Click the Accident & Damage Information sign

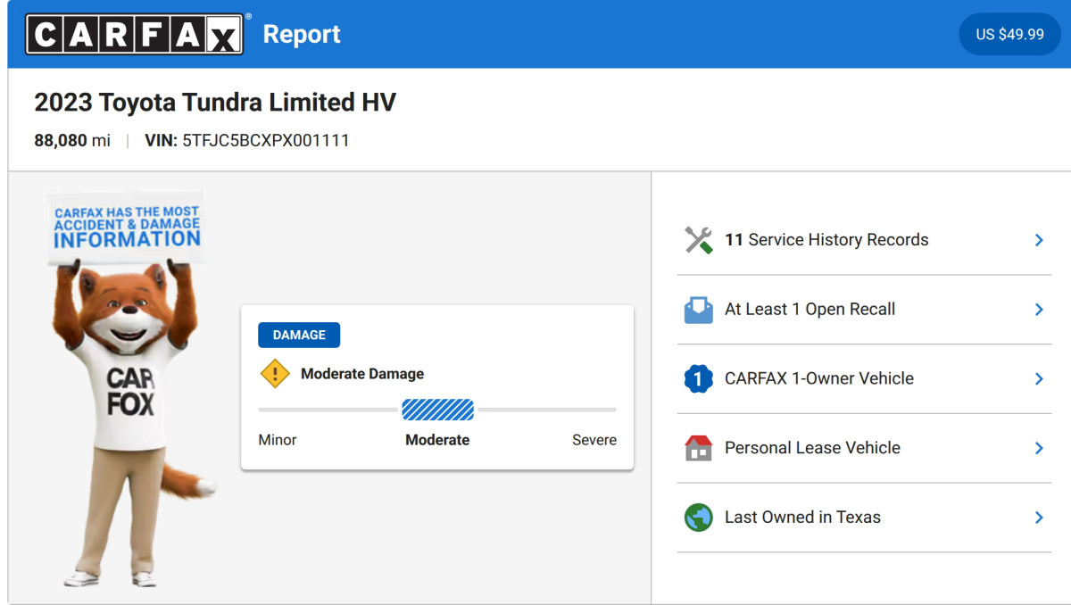tap(126, 228)
